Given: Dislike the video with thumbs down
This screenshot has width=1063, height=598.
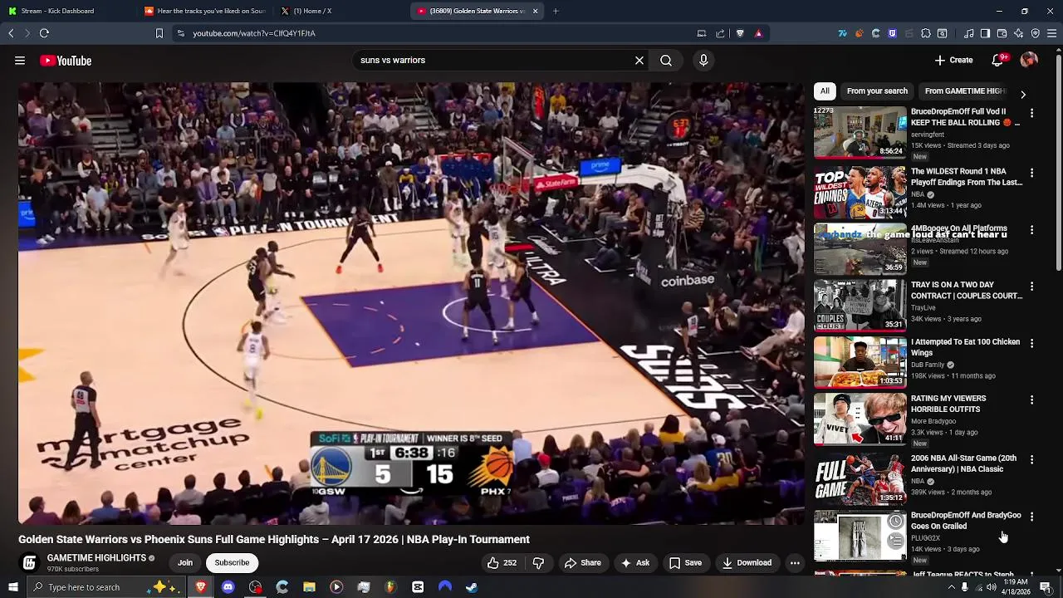Looking at the screenshot, I should pos(538,563).
